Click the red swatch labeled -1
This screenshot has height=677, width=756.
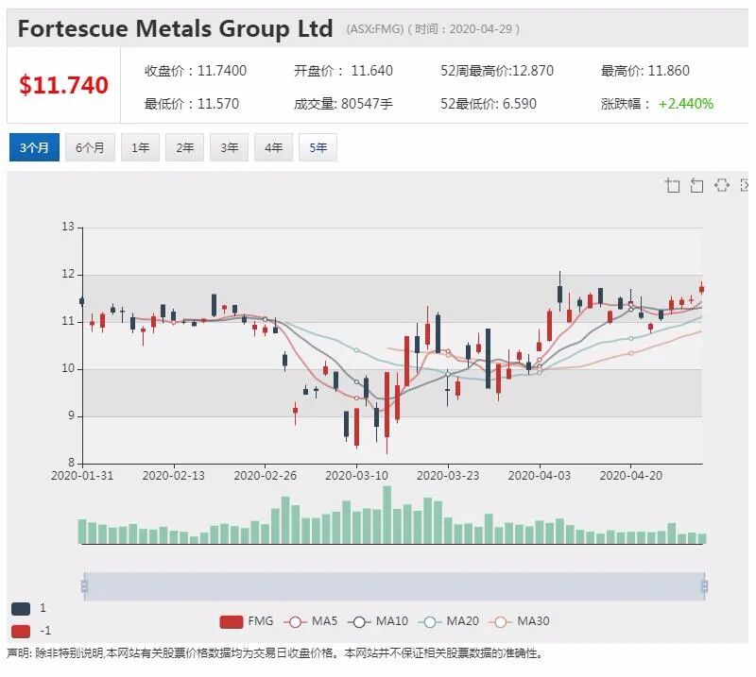[x=21, y=631]
